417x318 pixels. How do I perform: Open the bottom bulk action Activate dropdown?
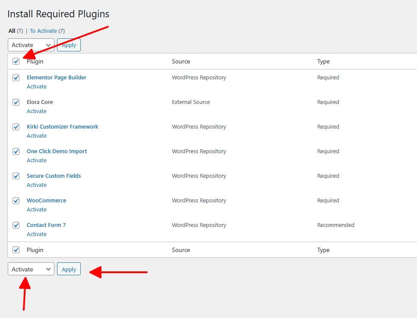click(31, 269)
